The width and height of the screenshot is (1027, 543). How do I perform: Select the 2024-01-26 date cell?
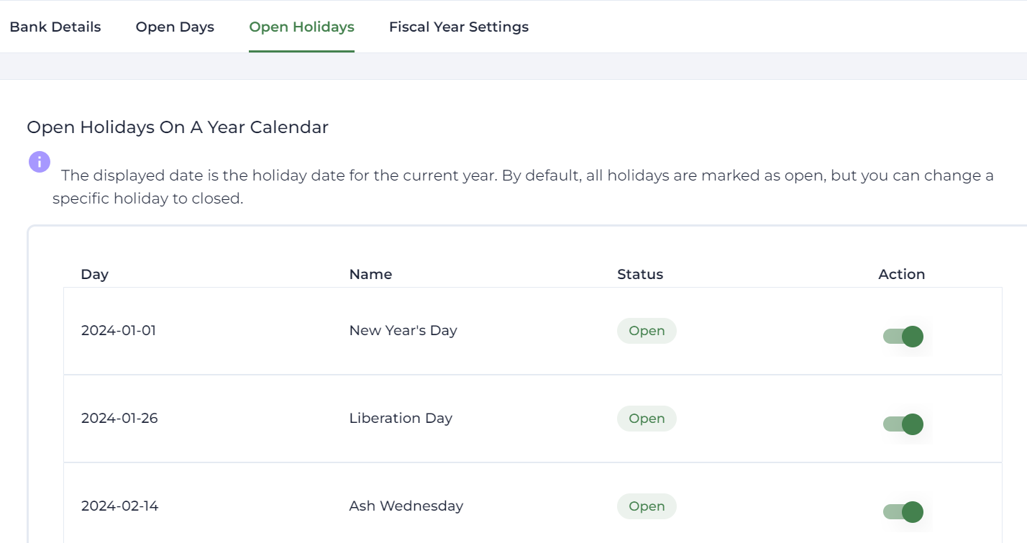click(x=119, y=419)
